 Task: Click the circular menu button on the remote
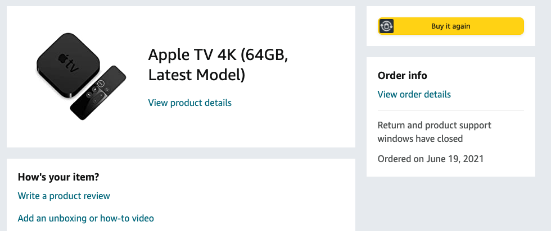(x=101, y=84)
